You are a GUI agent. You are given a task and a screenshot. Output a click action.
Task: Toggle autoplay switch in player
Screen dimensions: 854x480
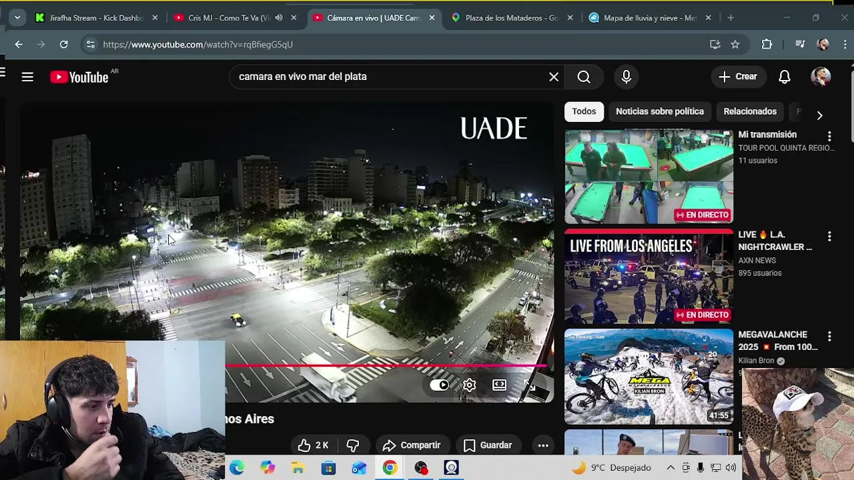(440, 385)
